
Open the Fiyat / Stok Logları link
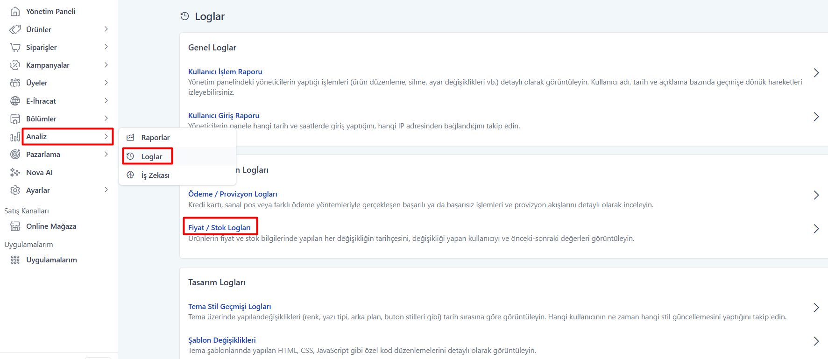point(219,227)
